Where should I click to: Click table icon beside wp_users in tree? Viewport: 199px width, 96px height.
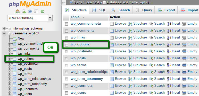pos(14,94)
